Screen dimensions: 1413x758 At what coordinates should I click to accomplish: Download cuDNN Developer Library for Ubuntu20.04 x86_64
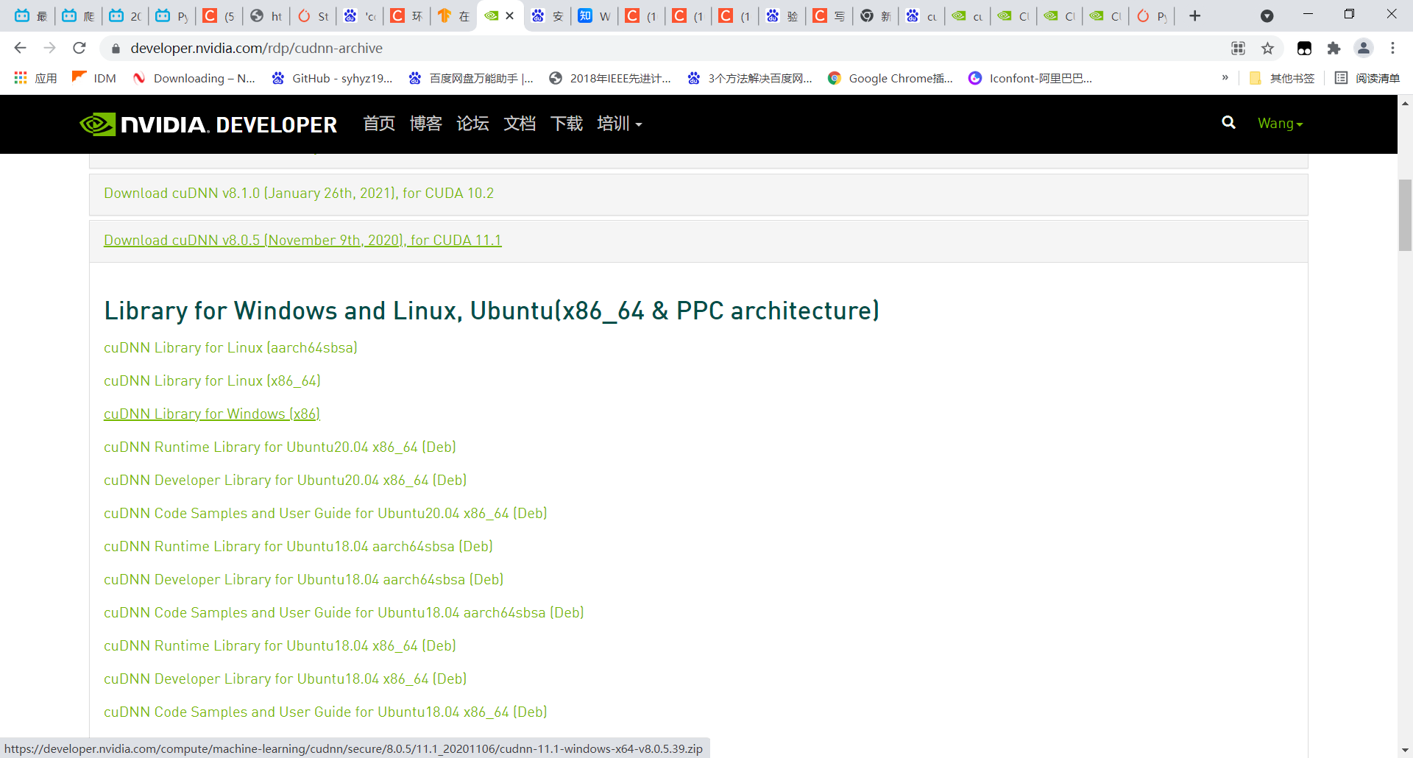tap(286, 480)
